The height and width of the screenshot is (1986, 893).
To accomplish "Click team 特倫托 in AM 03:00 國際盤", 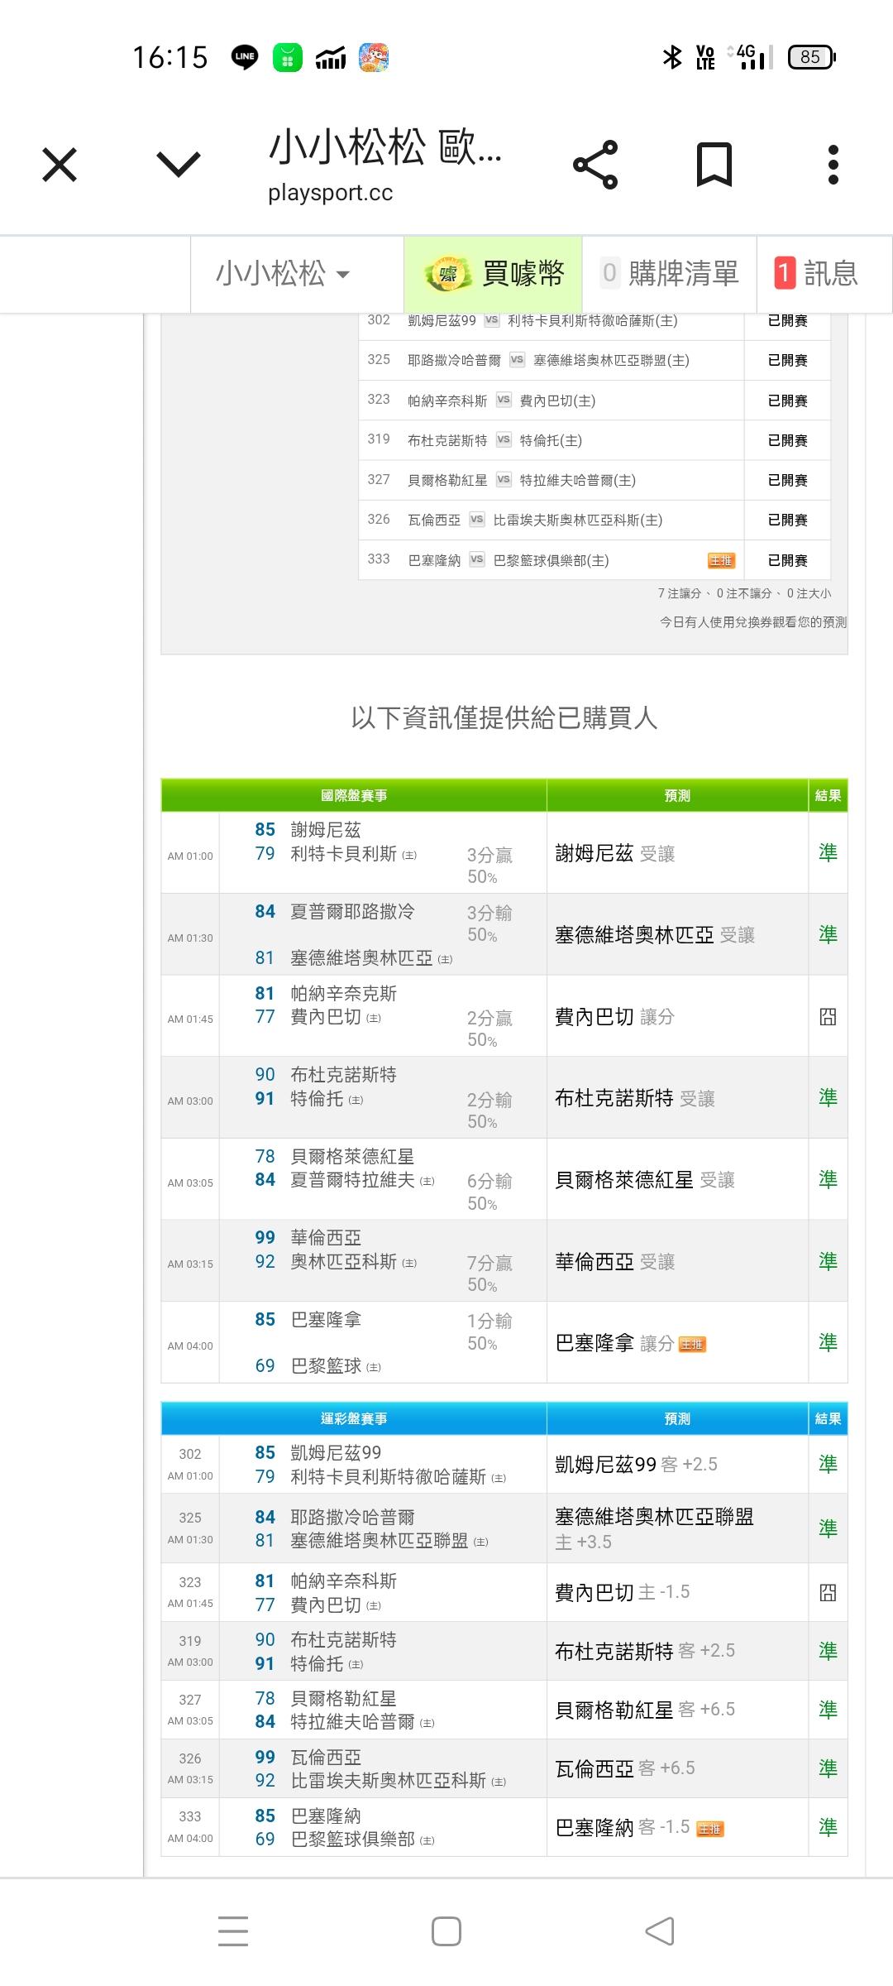I will (318, 1098).
